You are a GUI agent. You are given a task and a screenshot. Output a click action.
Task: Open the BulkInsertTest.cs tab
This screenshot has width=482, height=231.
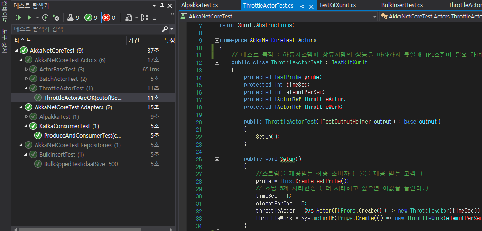(402, 5)
